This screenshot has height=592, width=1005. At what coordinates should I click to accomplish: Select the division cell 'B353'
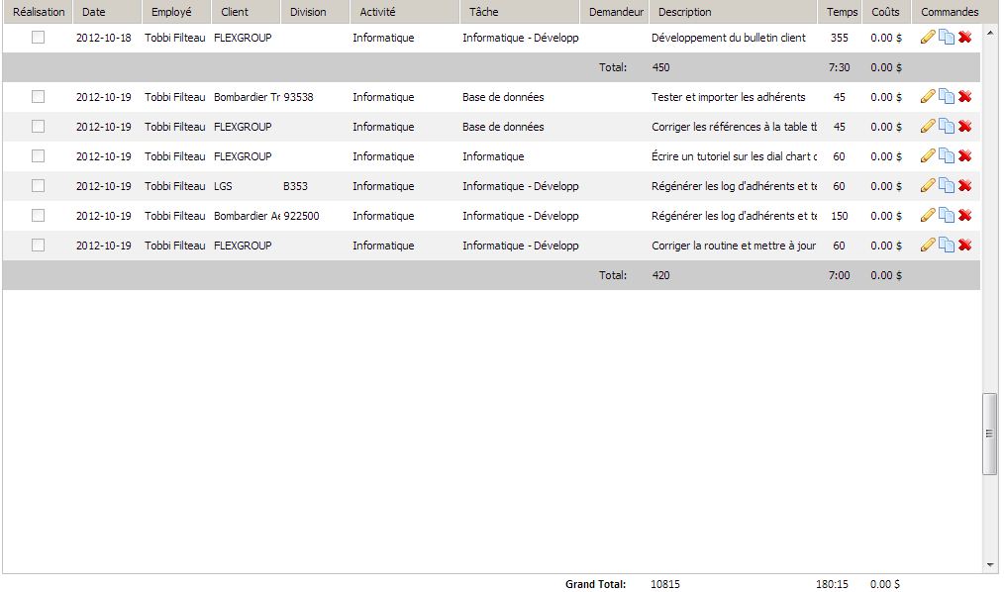click(x=295, y=186)
